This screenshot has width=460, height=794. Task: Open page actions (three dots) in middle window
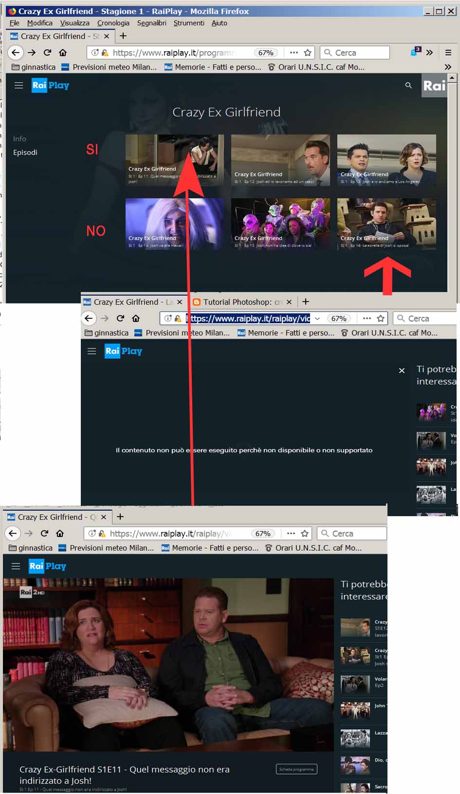coord(367,318)
